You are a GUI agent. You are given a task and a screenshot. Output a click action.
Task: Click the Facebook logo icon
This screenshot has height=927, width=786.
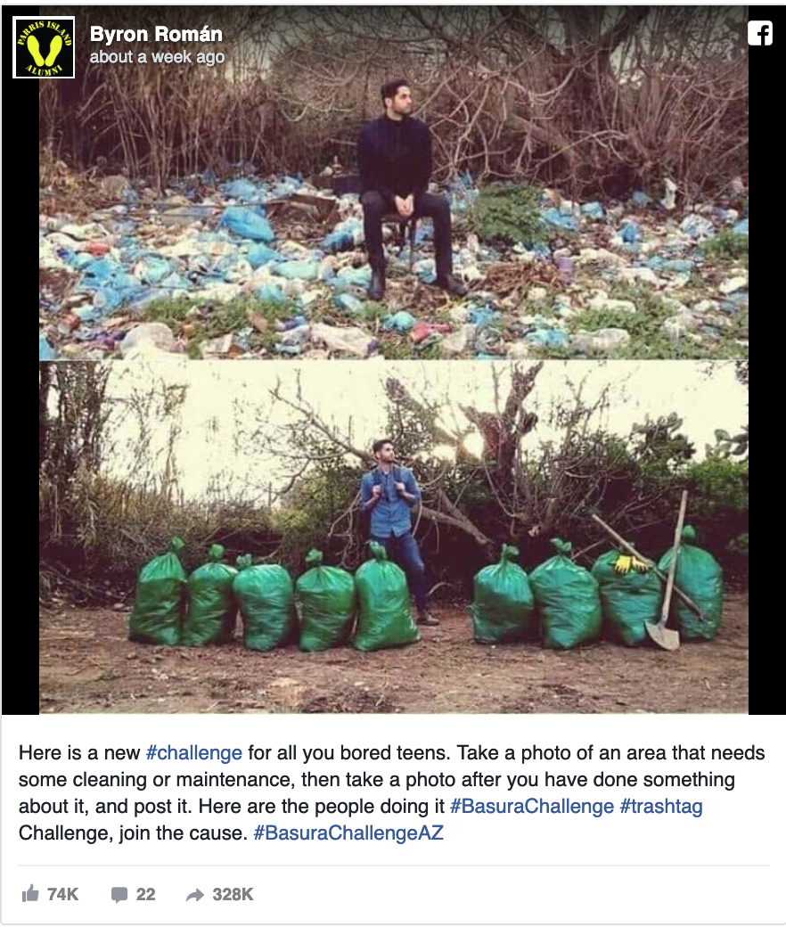[x=759, y=33]
